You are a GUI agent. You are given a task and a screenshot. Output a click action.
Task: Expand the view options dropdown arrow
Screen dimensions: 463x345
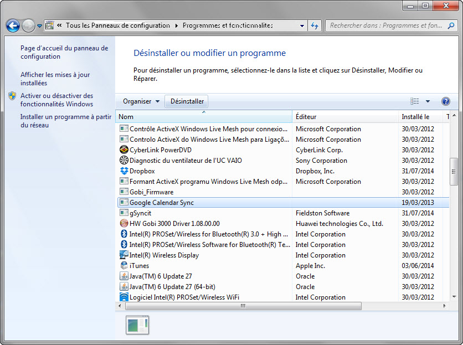pyautogui.click(x=428, y=101)
